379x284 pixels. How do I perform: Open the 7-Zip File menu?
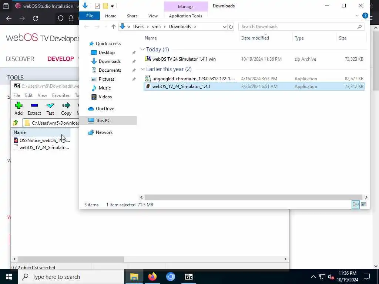tap(17, 95)
